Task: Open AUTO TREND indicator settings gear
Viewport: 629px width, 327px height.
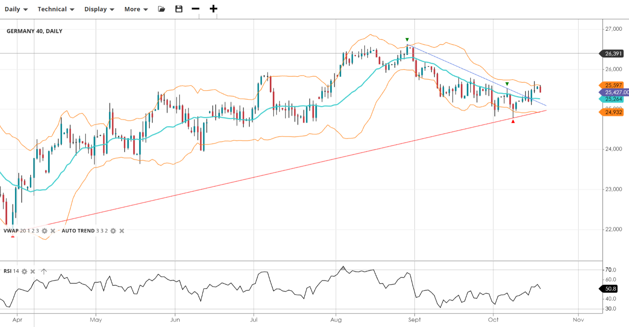Action: click(113, 231)
